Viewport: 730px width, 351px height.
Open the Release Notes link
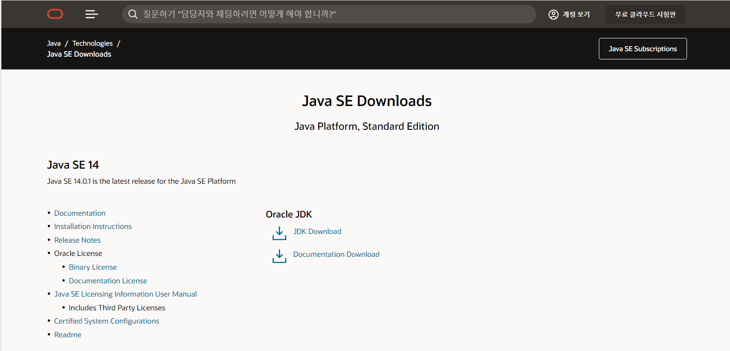(x=77, y=240)
